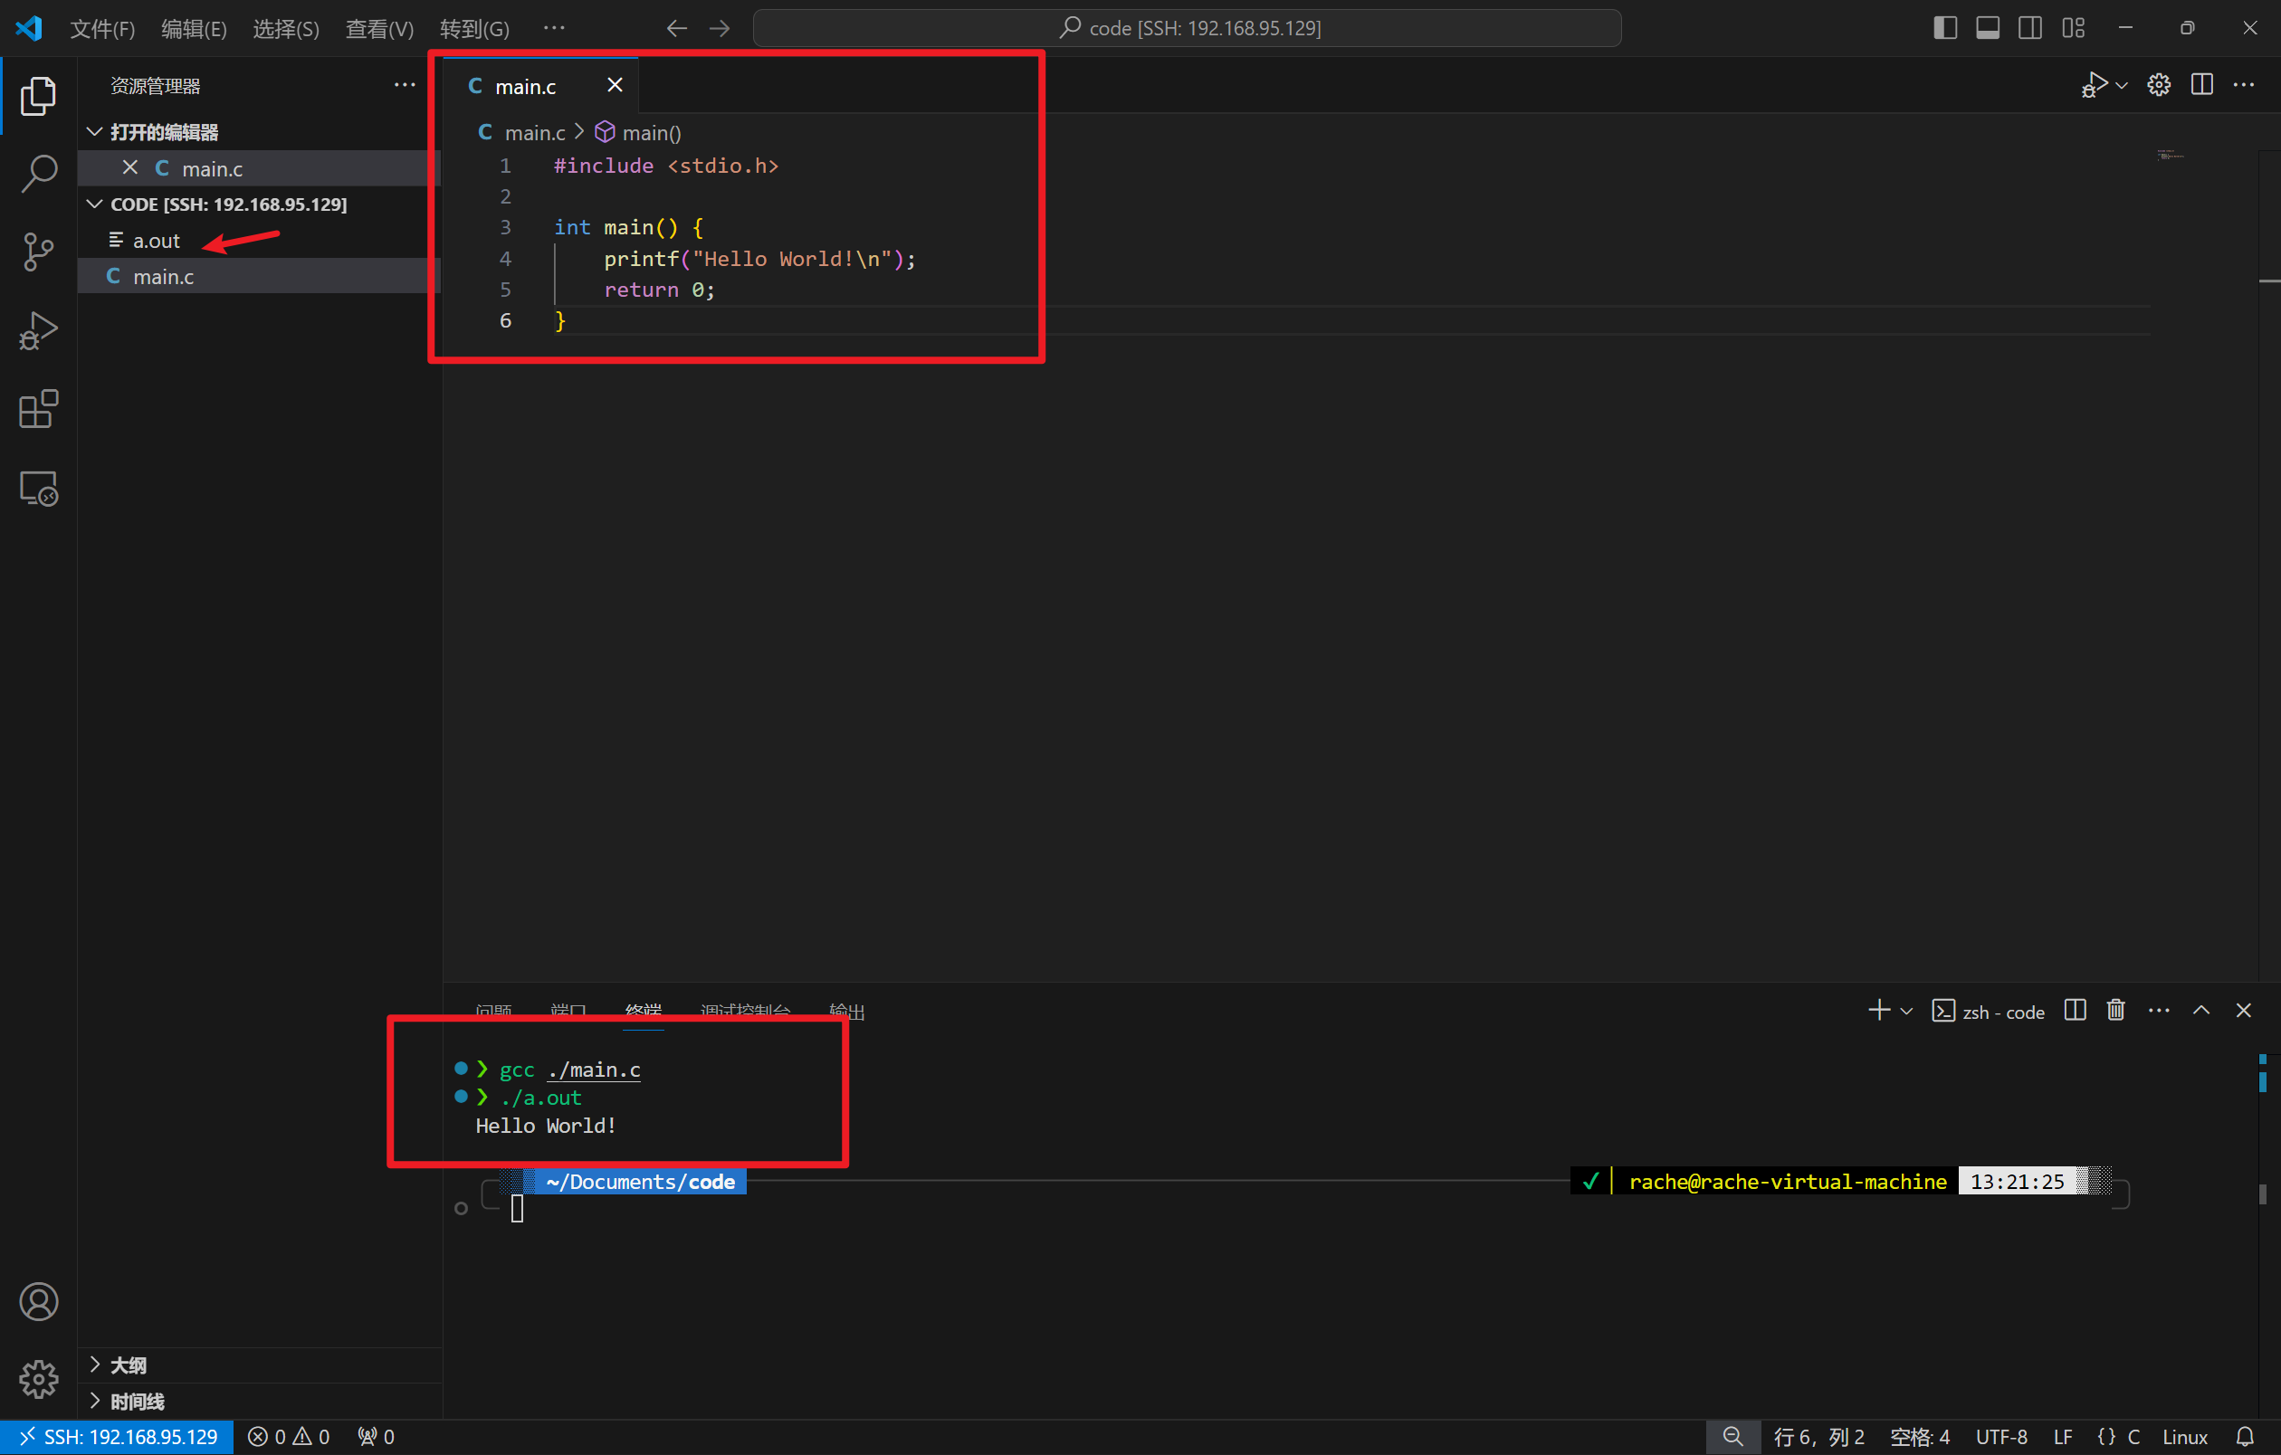Viewport: 2281px width, 1455px height.
Task: Click the gear icon in editor toolbar
Action: point(2159,85)
